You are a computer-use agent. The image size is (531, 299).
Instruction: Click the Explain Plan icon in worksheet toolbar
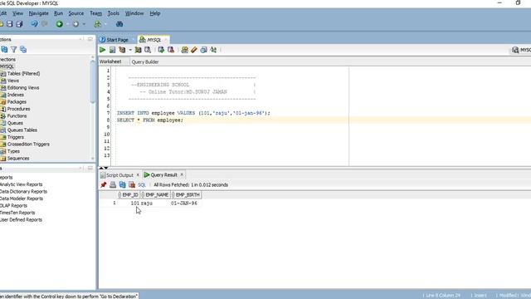pos(122,50)
